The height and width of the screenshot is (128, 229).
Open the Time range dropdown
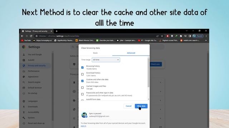coord(106,60)
